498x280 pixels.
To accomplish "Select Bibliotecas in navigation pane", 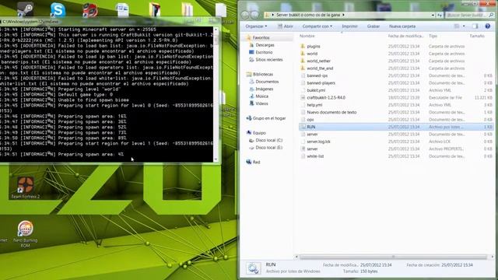I will tap(263, 75).
